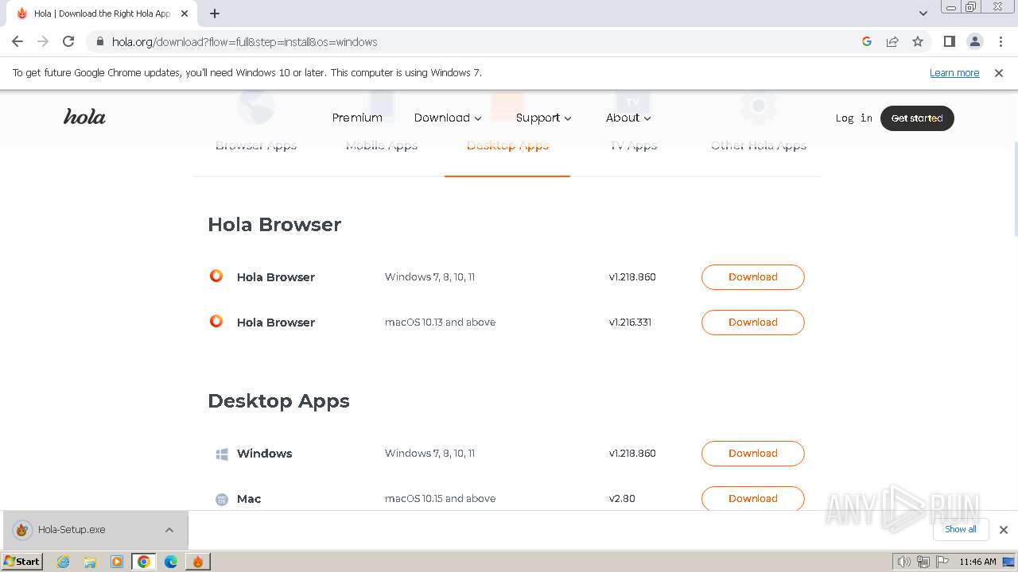Open the Chrome profile avatar
Image resolution: width=1018 pixels, height=572 pixels.
(x=974, y=41)
